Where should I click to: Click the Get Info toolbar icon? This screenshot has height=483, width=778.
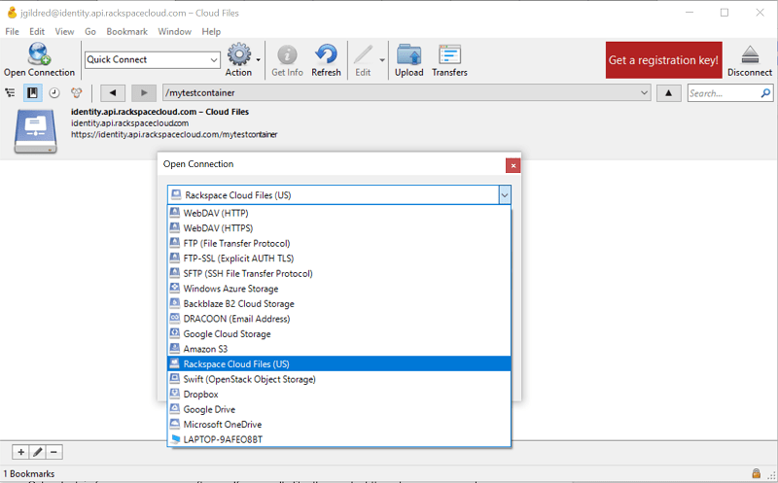pos(287,59)
